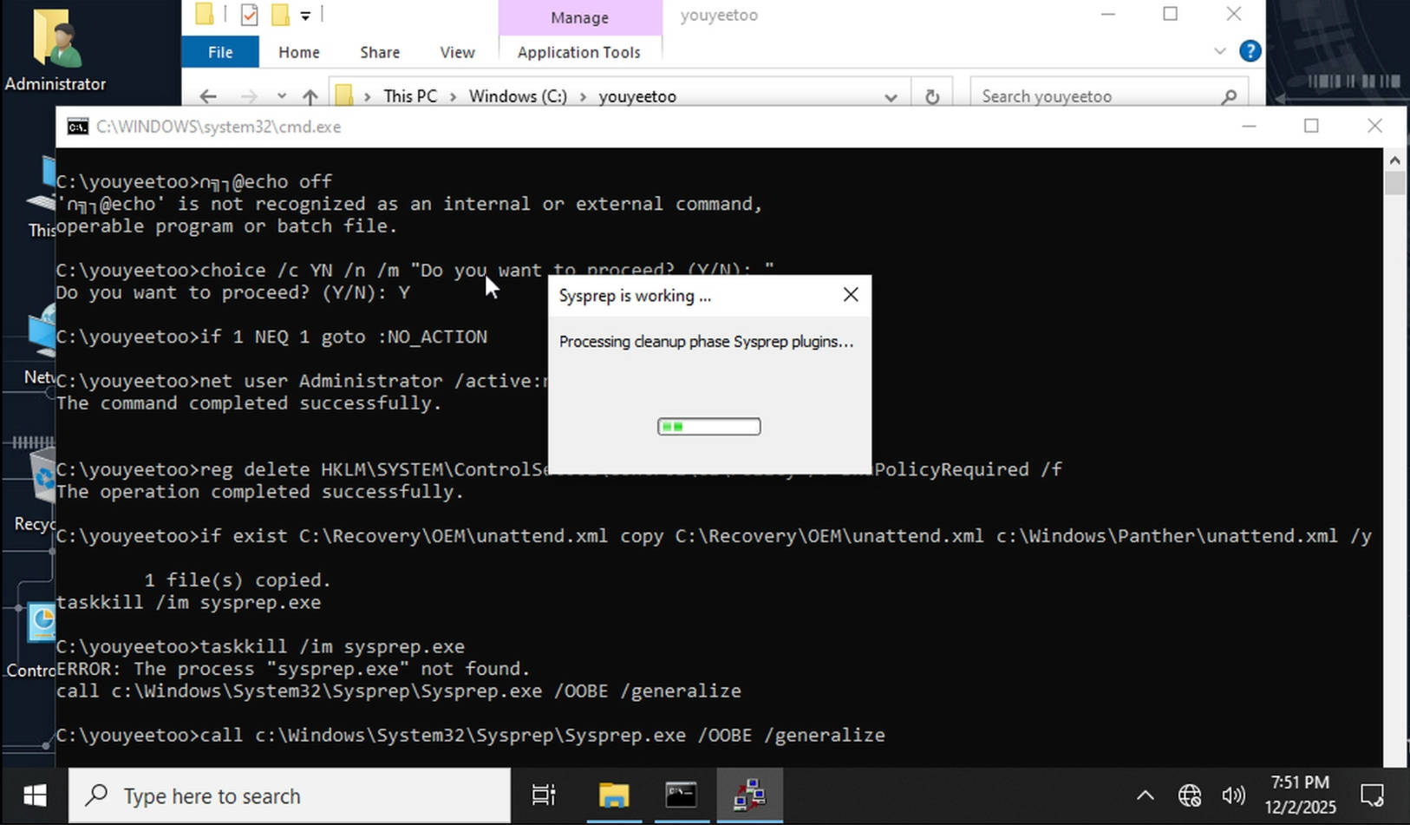Click "Windows (C:)" in the breadcrumb path

[x=518, y=96]
